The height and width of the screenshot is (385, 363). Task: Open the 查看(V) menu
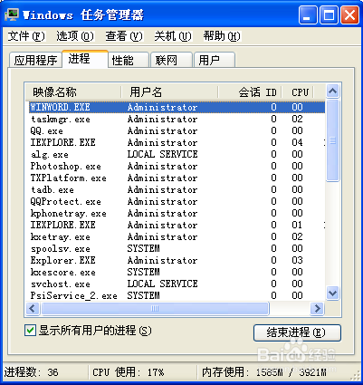pyautogui.click(x=124, y=36)
